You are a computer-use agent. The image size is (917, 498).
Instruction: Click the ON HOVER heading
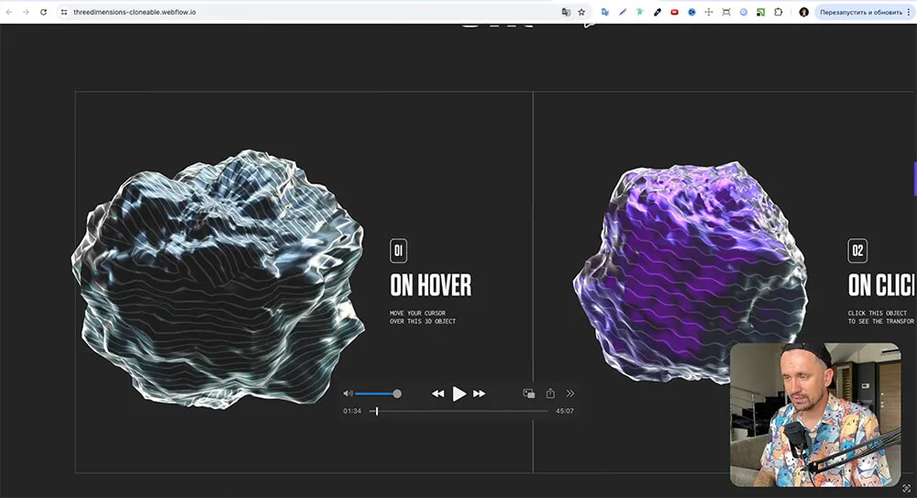(430, 285)
